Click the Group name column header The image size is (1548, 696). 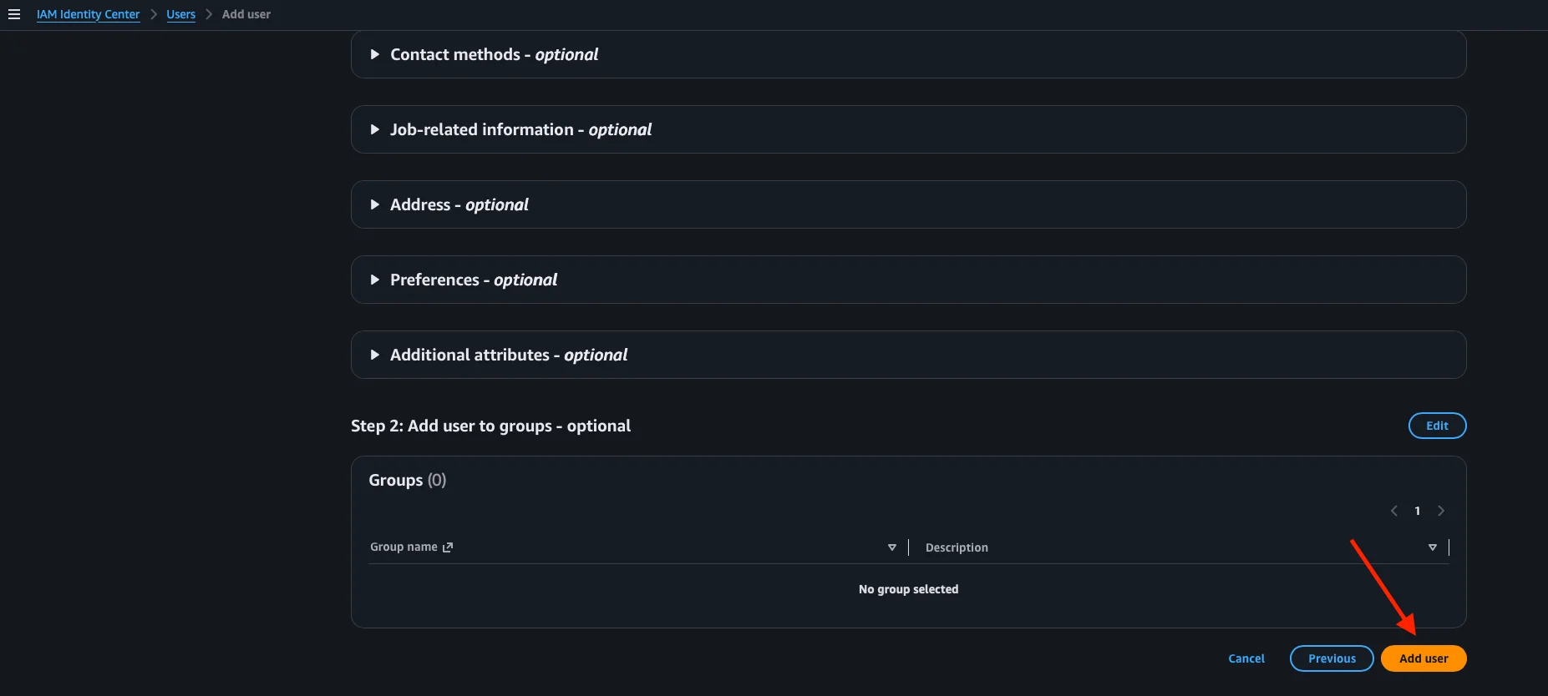(x=403, y=547)
